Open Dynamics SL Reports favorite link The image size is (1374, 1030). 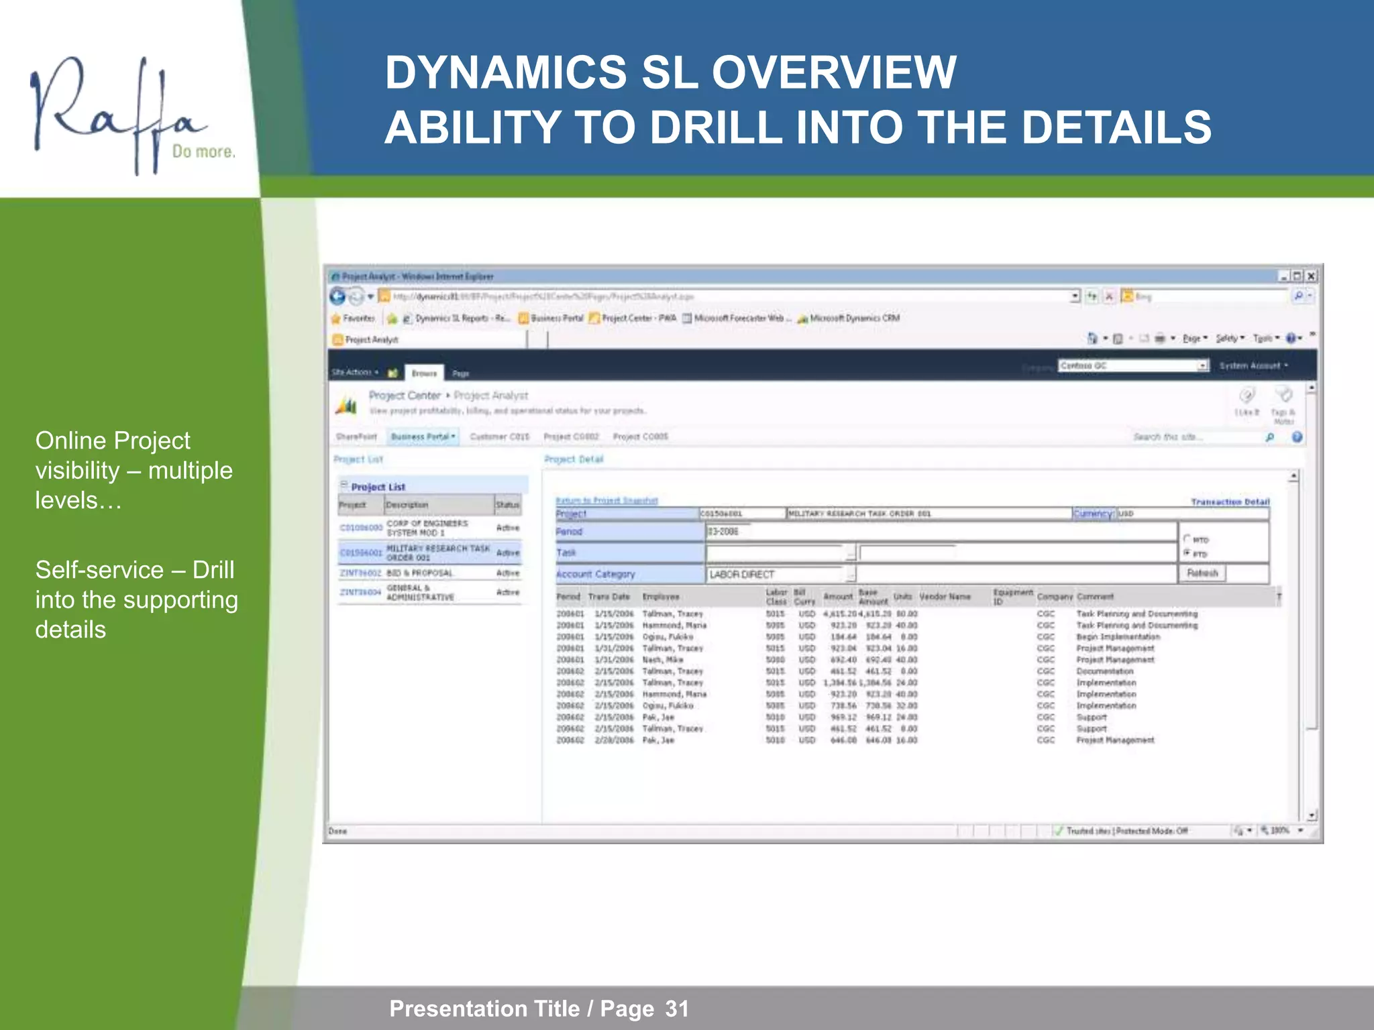[457, 319]
